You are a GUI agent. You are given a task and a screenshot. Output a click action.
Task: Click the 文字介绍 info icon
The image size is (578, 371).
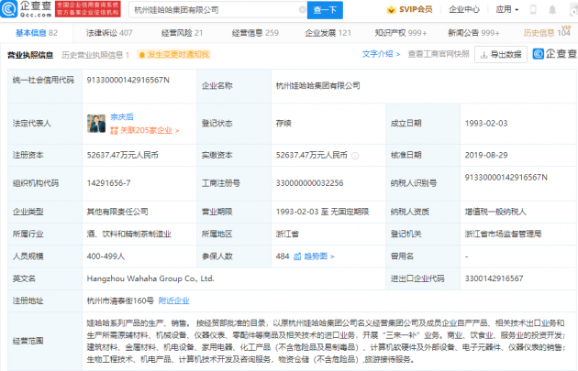[x=397, y=54]
